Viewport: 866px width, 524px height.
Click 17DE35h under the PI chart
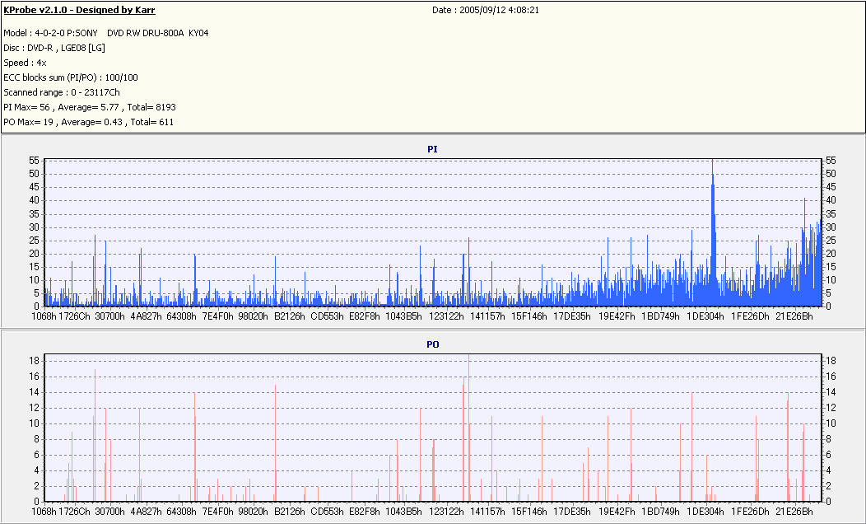click(x=571, y=316)
